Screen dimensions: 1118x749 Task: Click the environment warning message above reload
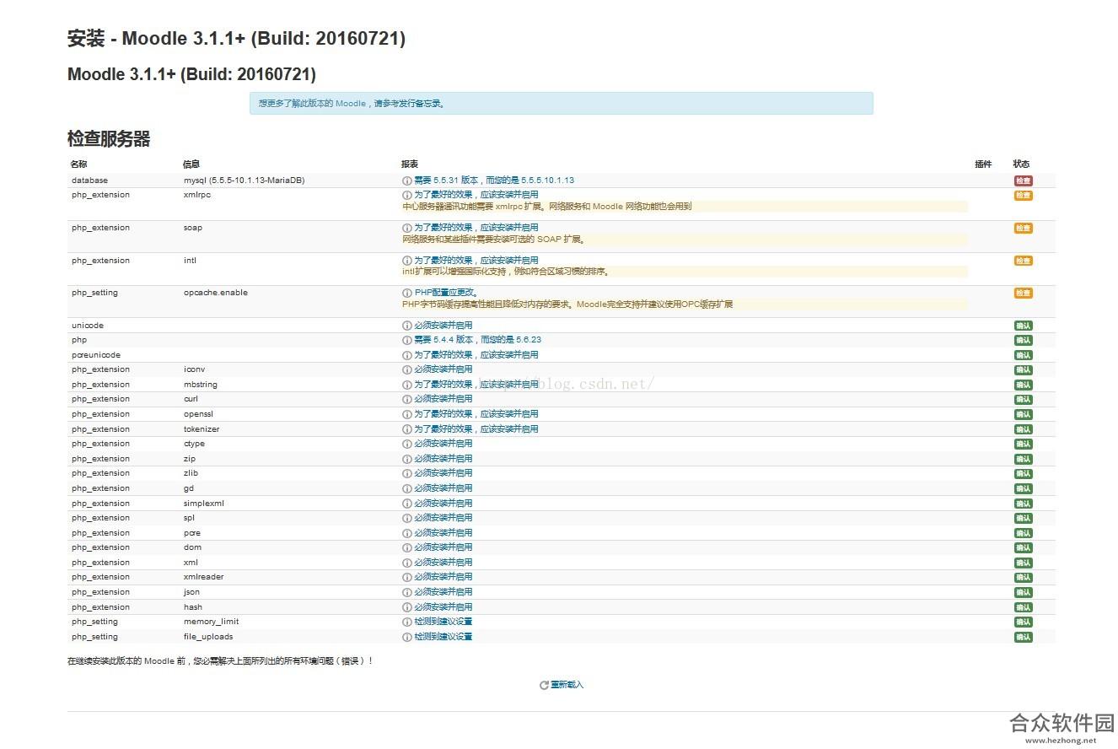220,661
